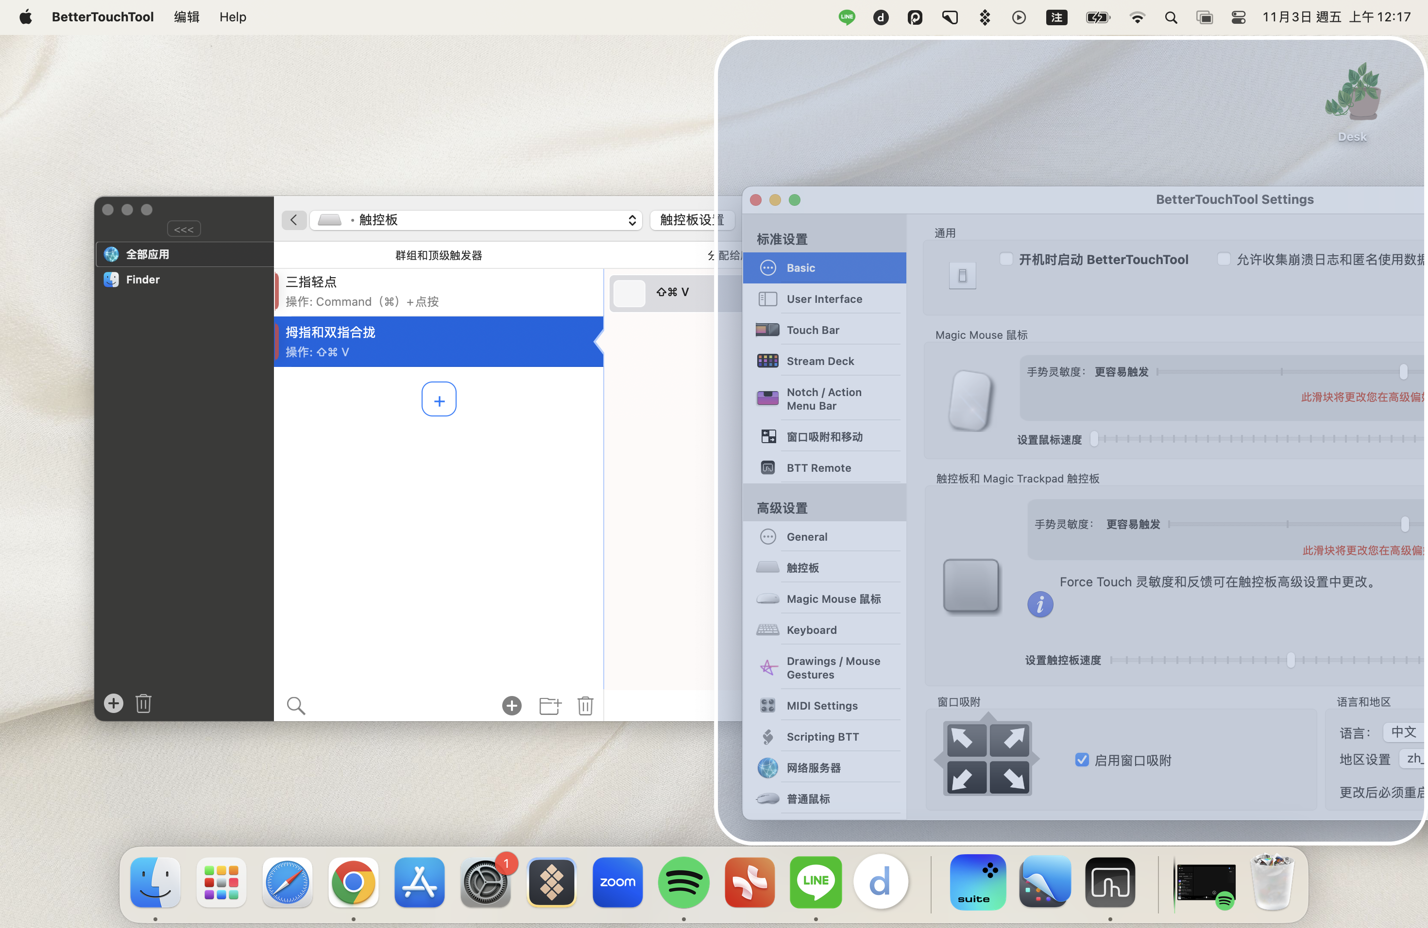Open Scripting BTT settings
1428x928 pixels.
coord(824,737)
